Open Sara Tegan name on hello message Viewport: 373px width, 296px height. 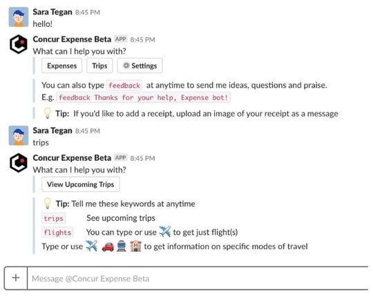pos(52,12)
